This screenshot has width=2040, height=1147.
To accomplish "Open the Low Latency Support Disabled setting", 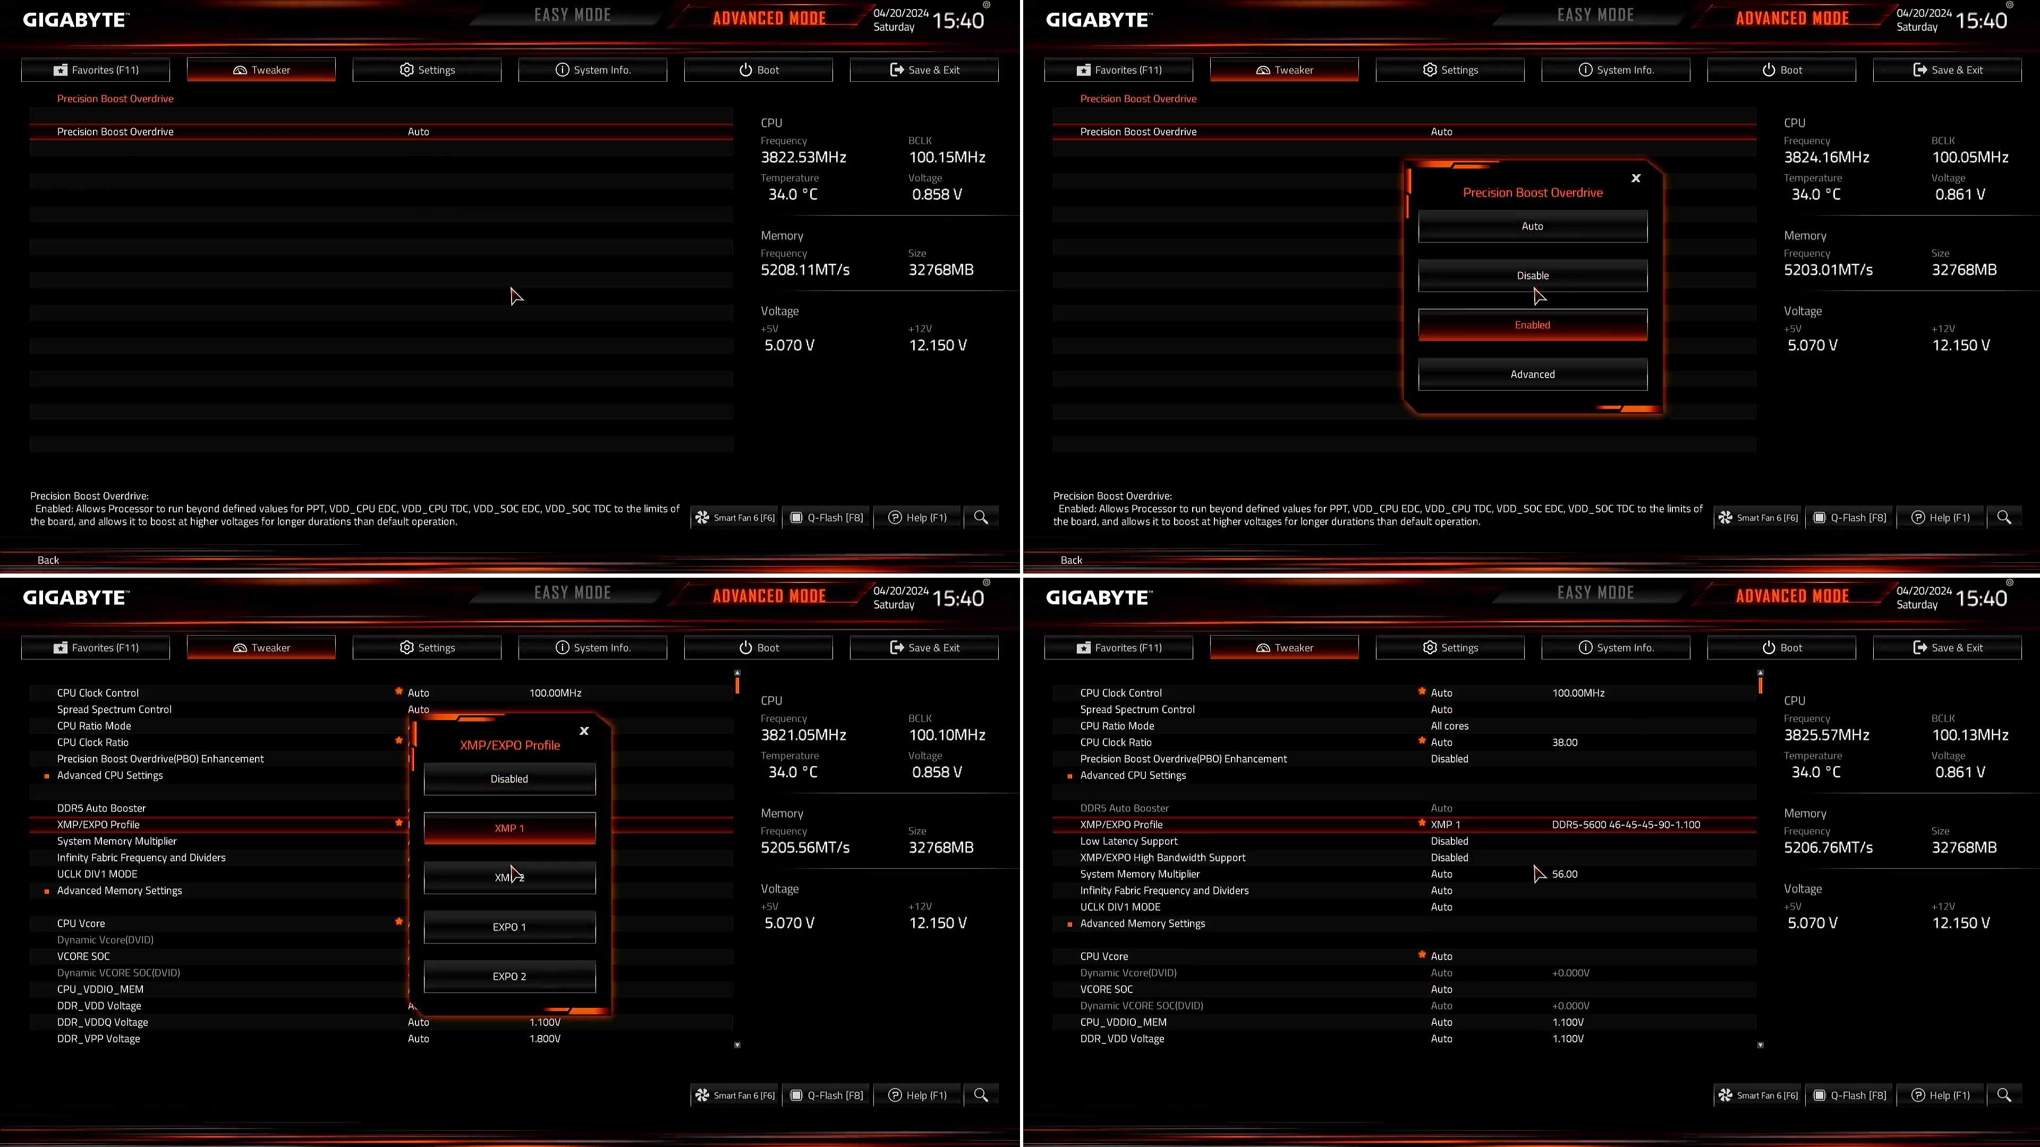I will (x=1449, y=841).
